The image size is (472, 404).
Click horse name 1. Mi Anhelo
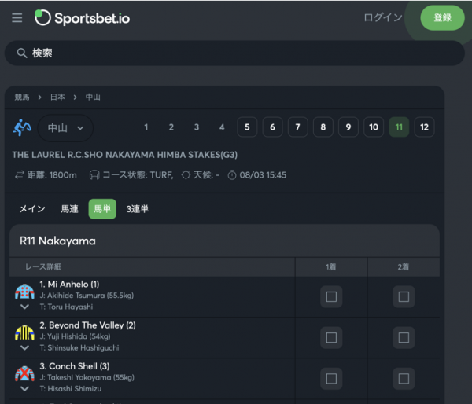tap(69, 284)
